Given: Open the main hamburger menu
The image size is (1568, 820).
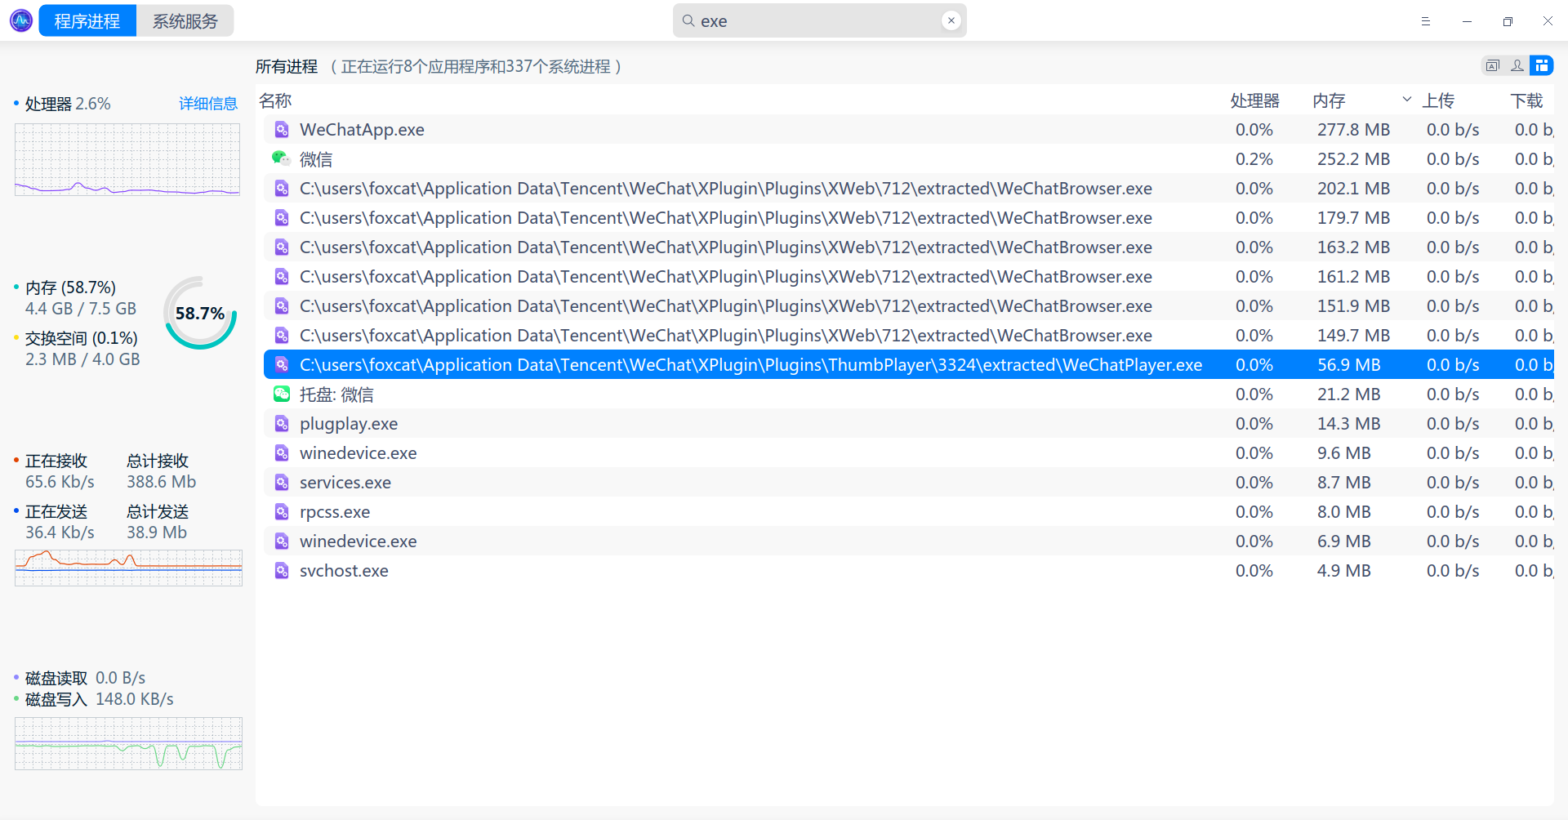Looking at the screenshot, I should [x=1426, y=21].
